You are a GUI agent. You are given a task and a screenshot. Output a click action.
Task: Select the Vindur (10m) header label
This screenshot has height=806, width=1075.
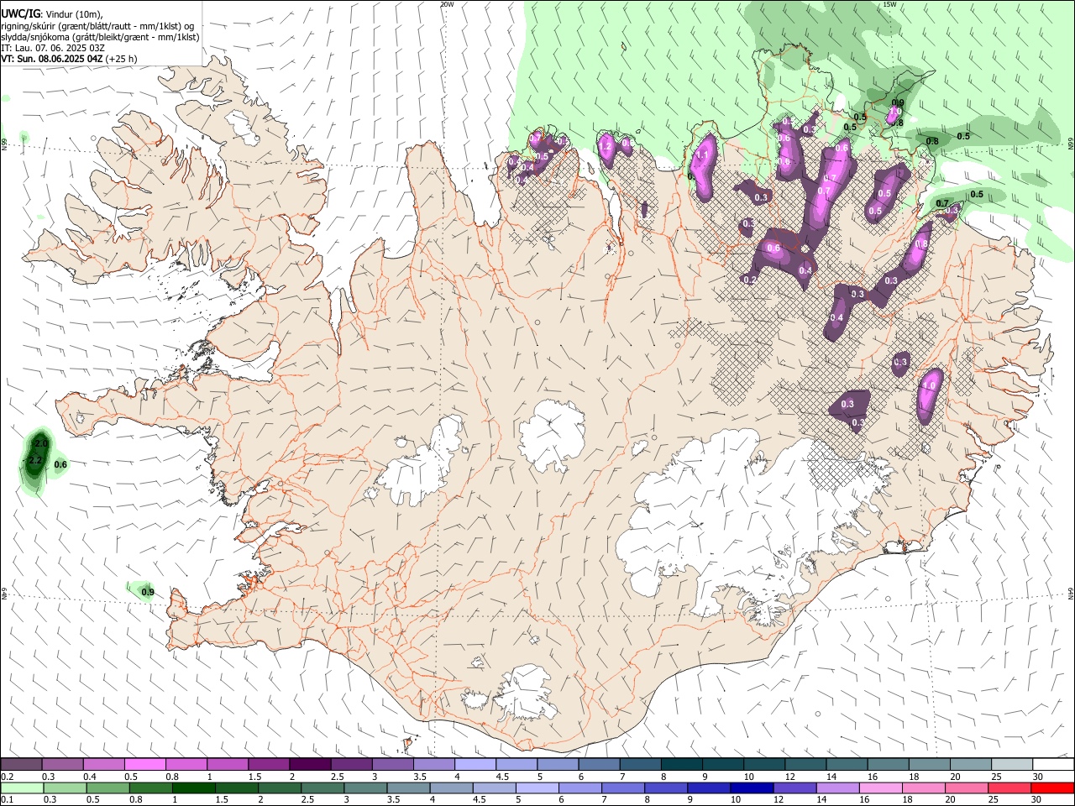coord(75,13)
